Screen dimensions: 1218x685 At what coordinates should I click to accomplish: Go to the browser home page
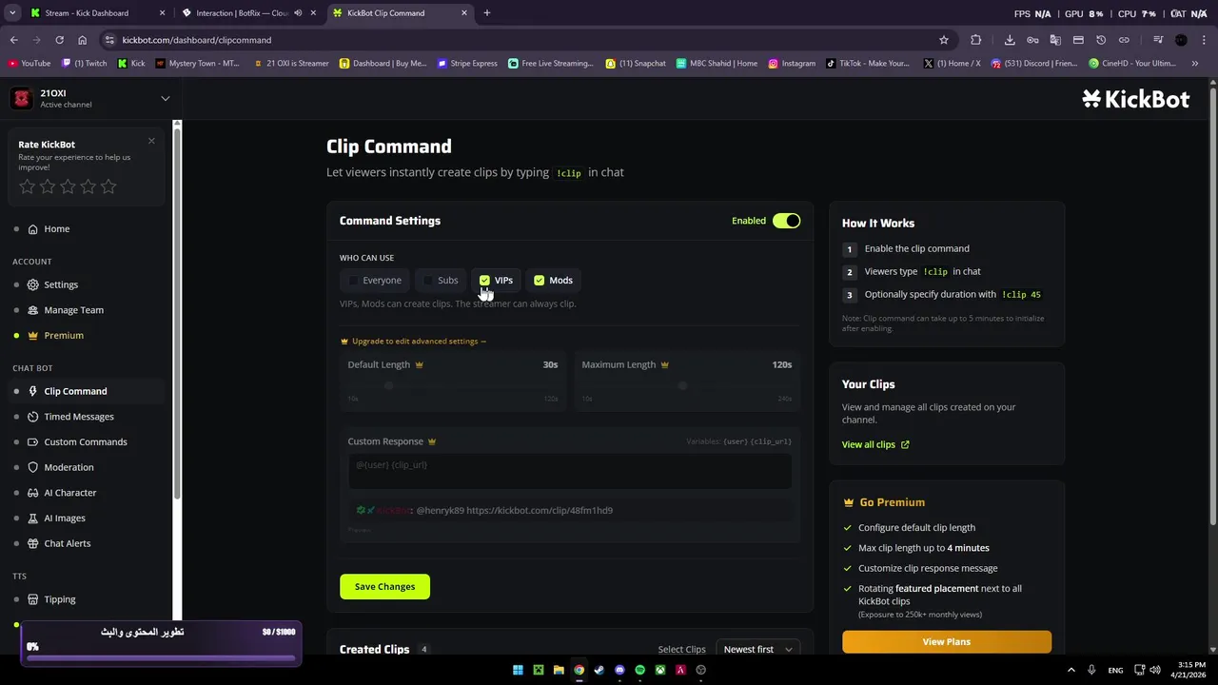click(82, 40)
